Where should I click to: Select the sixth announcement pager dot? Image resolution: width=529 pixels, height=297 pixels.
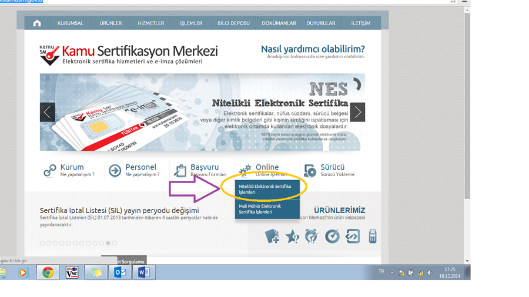coord(75,243)
